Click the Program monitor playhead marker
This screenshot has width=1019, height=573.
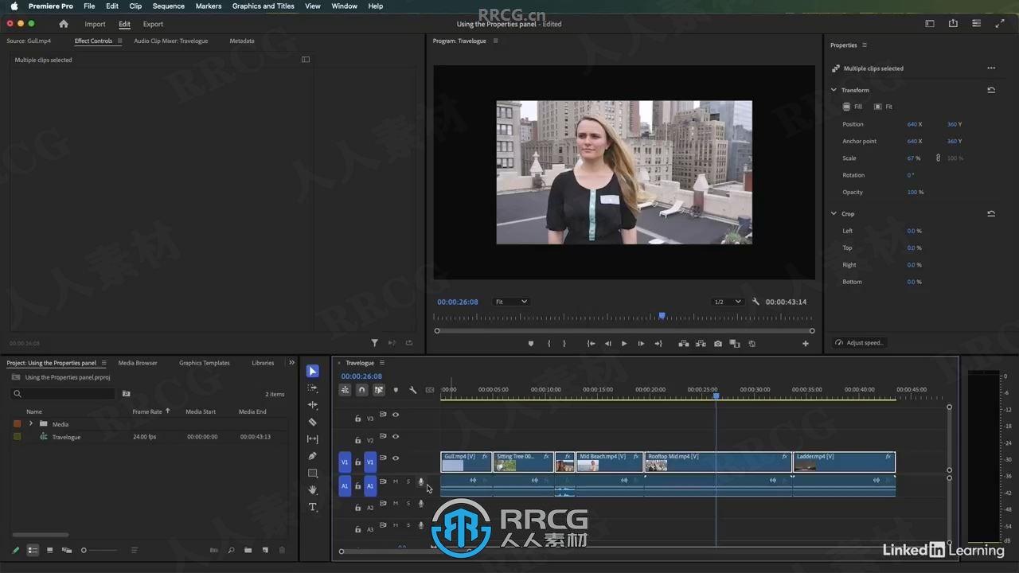(662, 316)
